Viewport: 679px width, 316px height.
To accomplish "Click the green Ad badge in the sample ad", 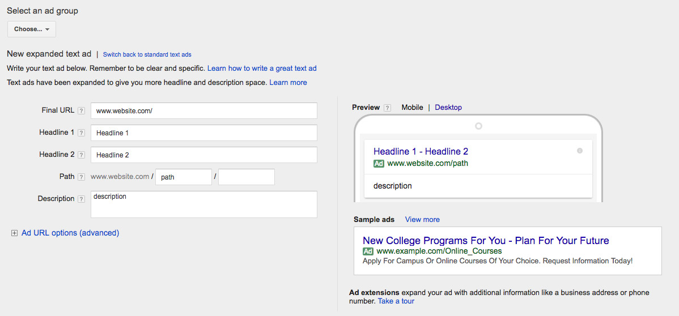I will (368, 251).
